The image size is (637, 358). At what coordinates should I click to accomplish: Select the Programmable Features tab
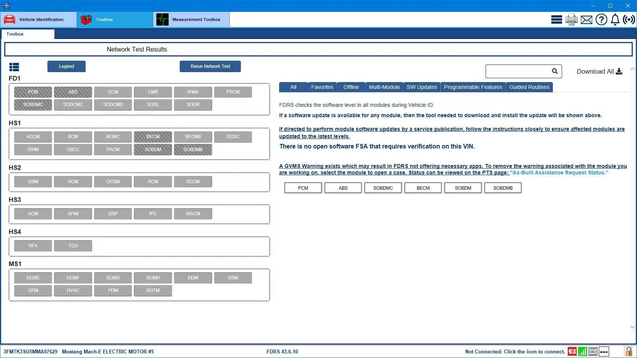[473, 87]
